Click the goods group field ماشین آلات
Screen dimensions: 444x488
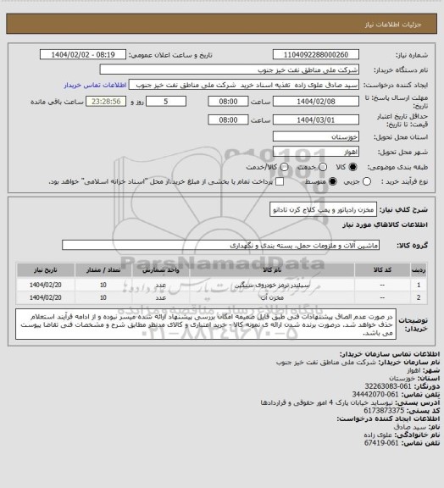(x=220, y=245)
